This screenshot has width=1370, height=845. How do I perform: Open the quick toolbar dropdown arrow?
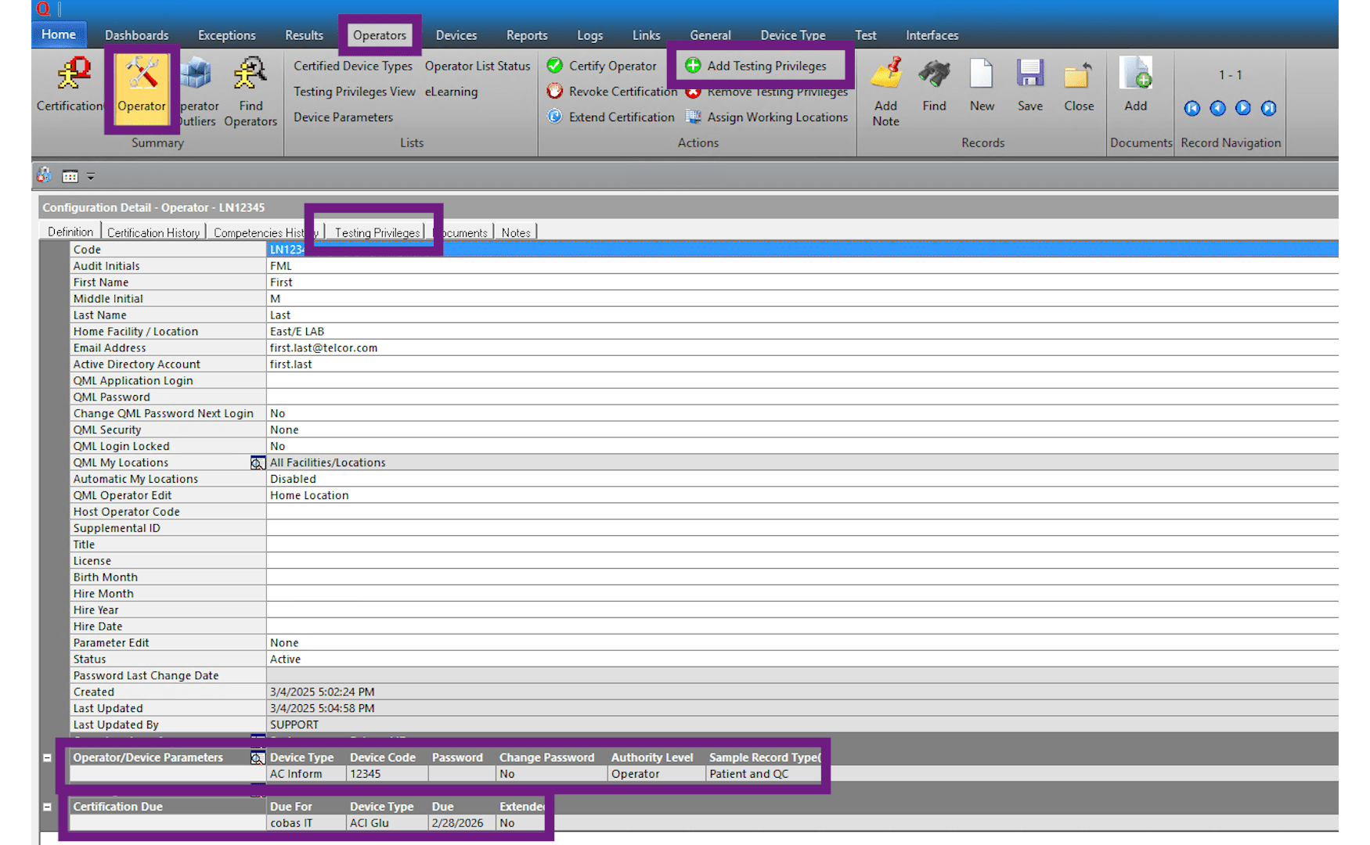[x=91, y=177]
